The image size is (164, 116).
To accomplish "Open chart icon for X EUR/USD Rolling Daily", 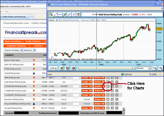I will [108, 86].
